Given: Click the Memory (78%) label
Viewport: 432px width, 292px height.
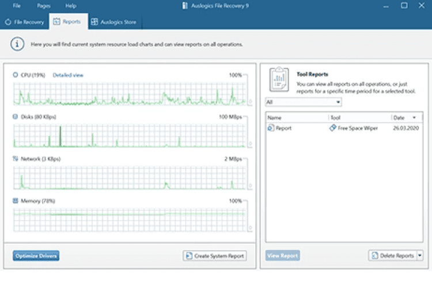Looking at the screenshot, I should (x=38, y=201).
